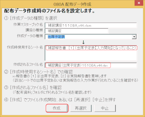Click the note explaining [1] は出席予定表
This screenshot has height=117, width=145.
59,76
